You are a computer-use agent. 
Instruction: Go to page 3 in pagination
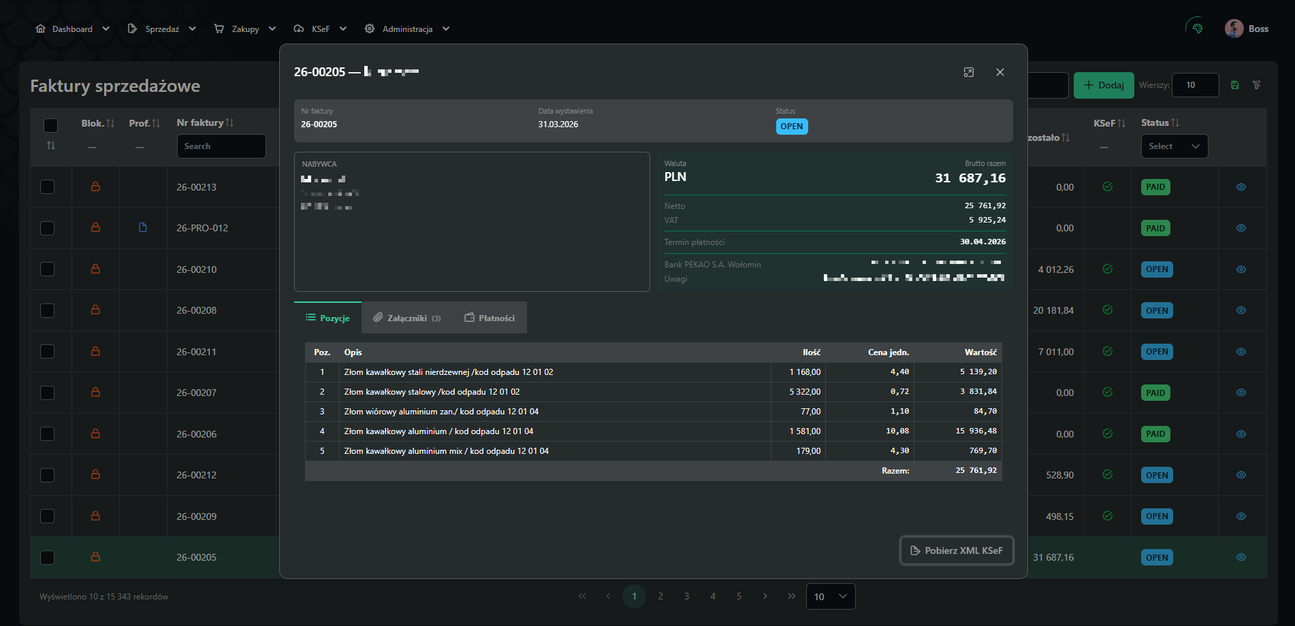(686, 597)
